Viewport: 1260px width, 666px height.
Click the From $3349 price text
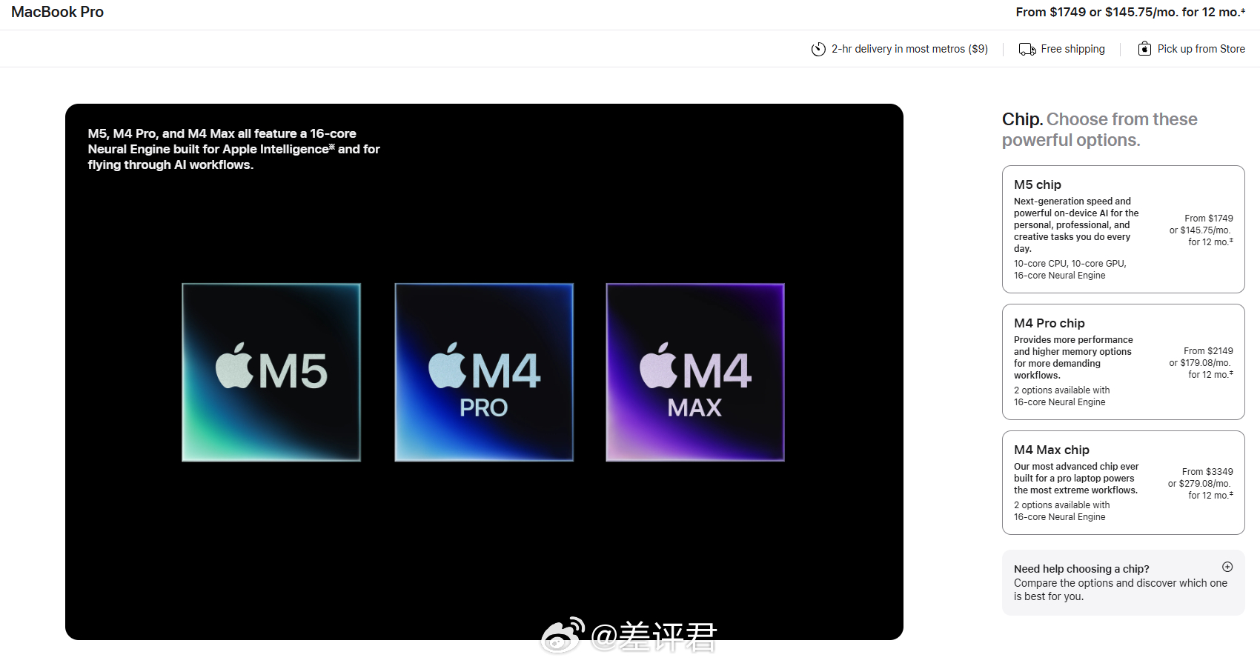click(1207, 472)
